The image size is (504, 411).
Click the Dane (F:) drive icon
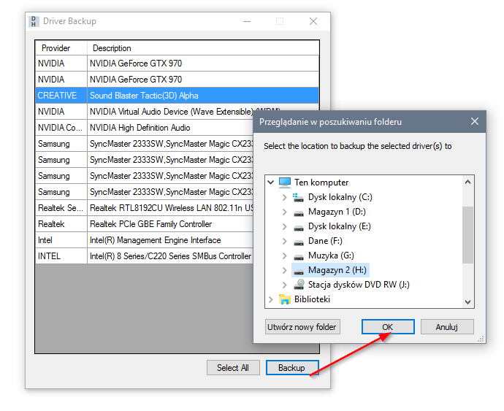(299, 242)
